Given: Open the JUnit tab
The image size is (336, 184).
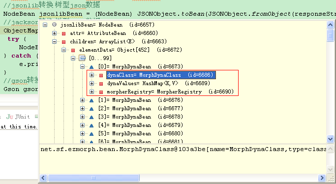Looking at the screenshot, I should [18, 117].
